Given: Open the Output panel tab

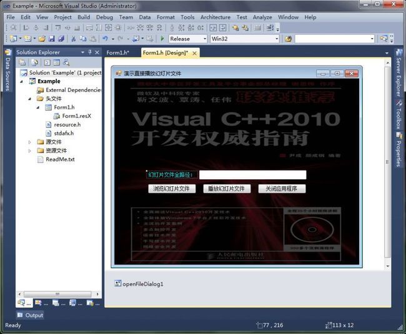Looking at the screenshot, I should point(30,315).
